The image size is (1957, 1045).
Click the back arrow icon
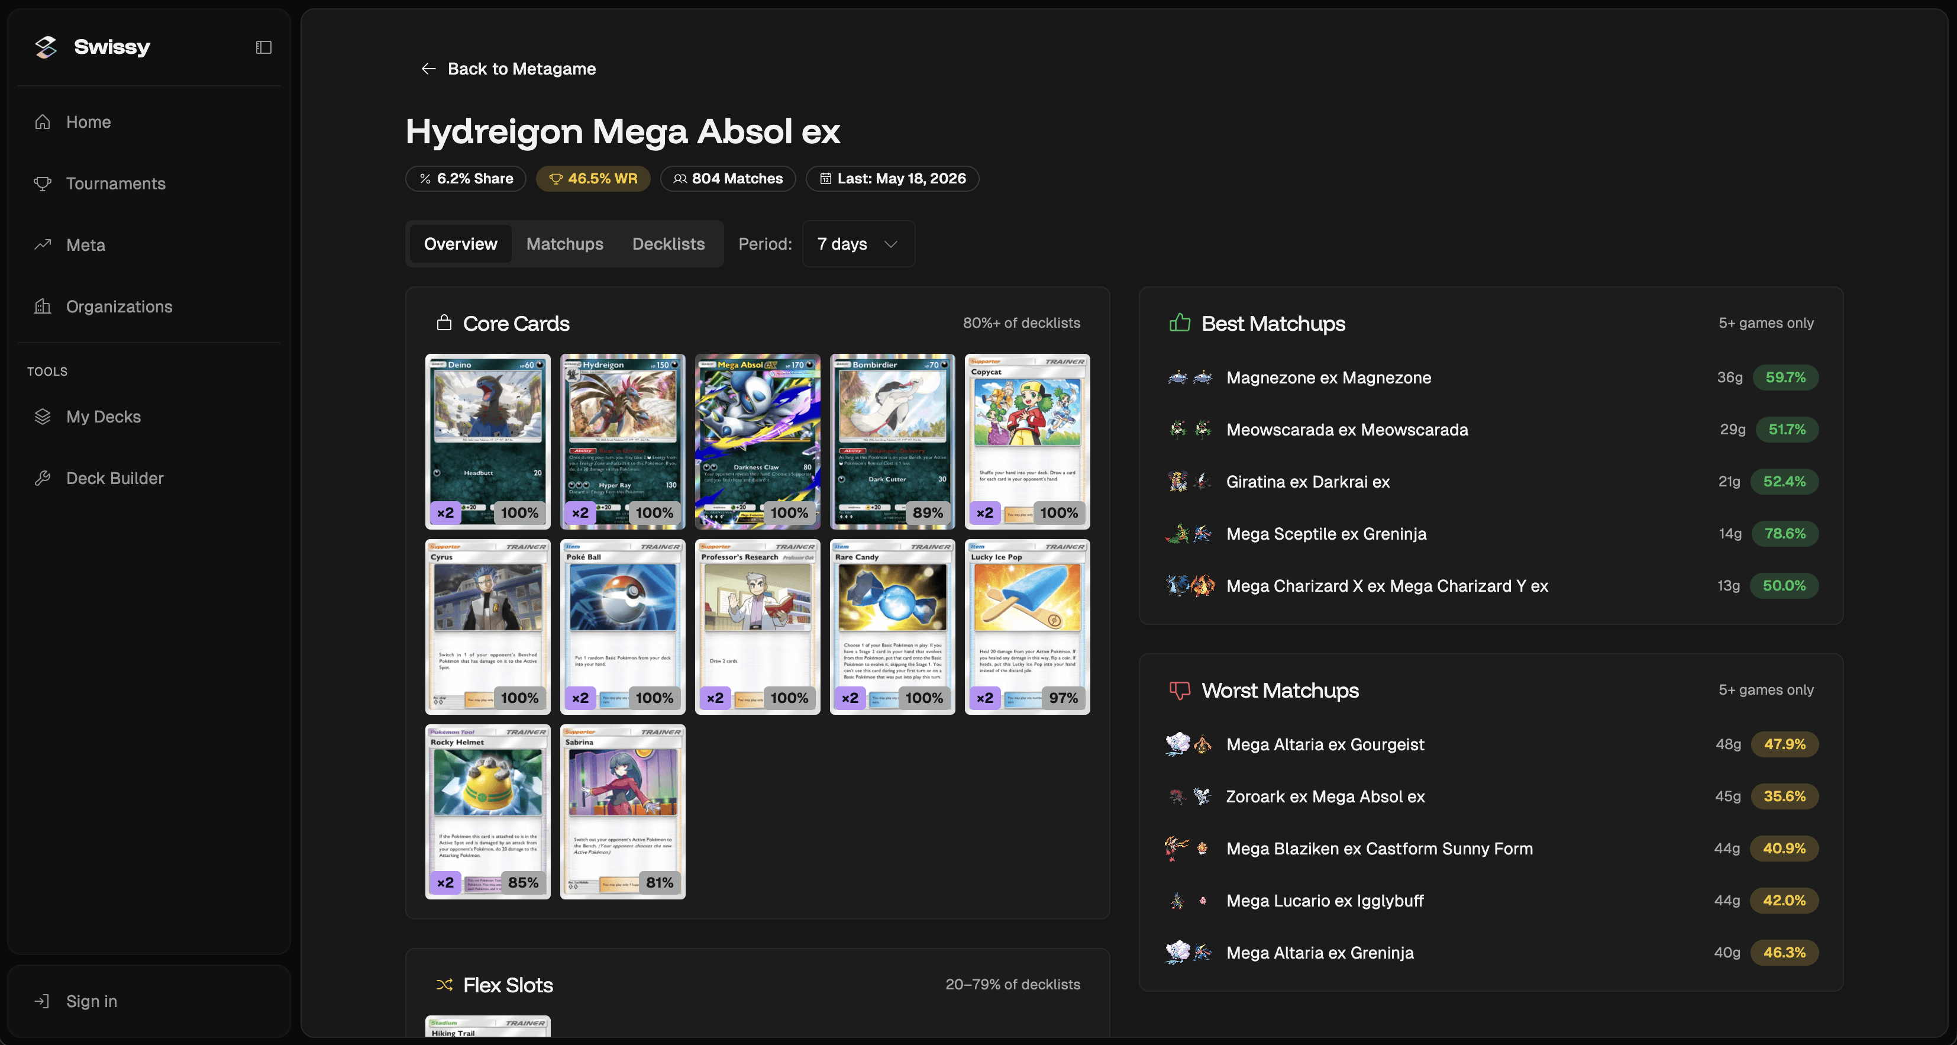click(x=428, y=69)
